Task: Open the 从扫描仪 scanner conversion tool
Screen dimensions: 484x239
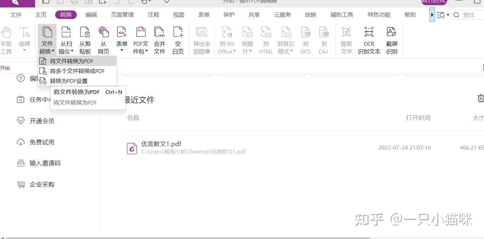Action: (x=66, y=39)
